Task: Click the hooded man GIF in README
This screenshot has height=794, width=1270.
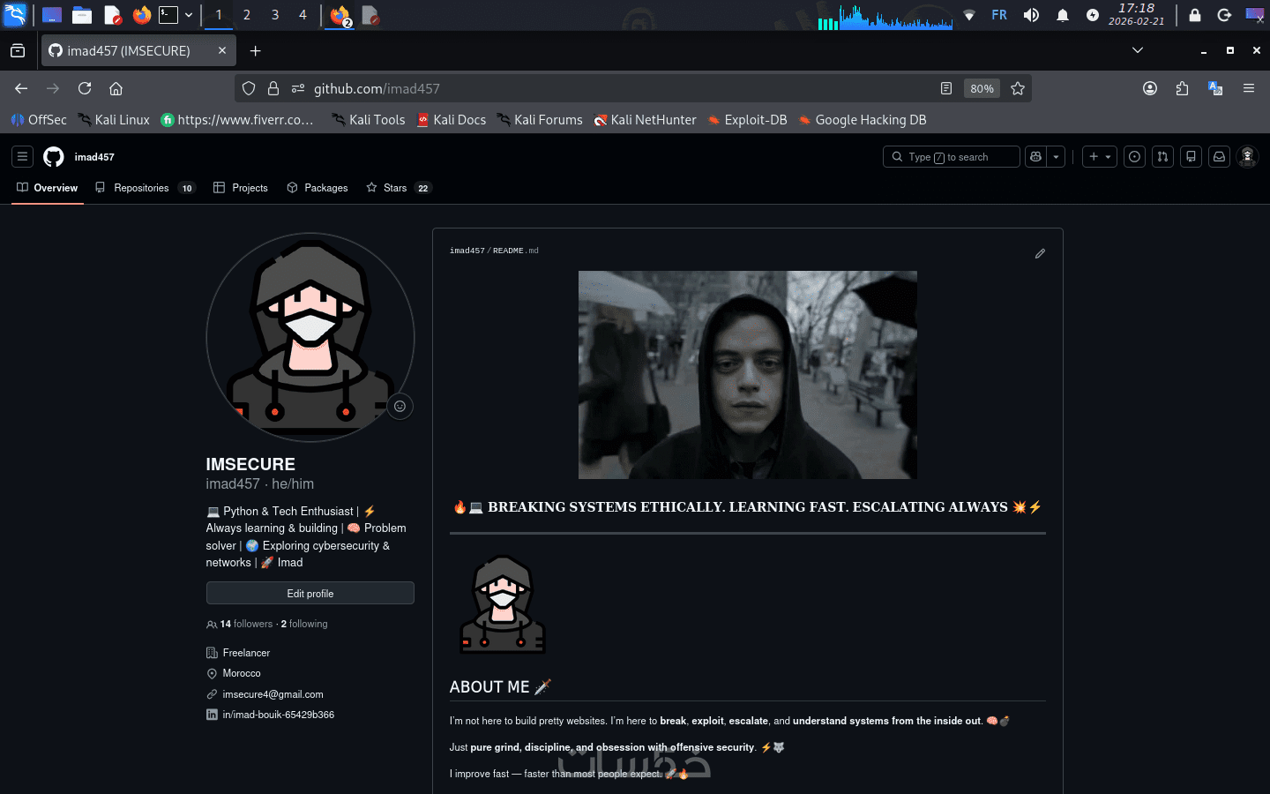Action: [747, 375]
